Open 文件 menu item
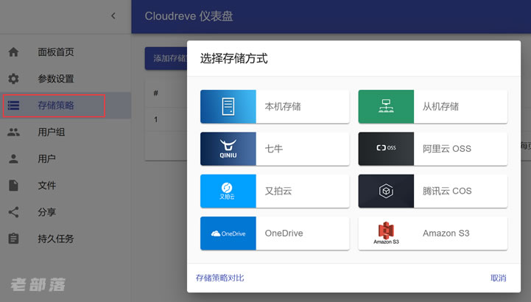 coord(46,186)
